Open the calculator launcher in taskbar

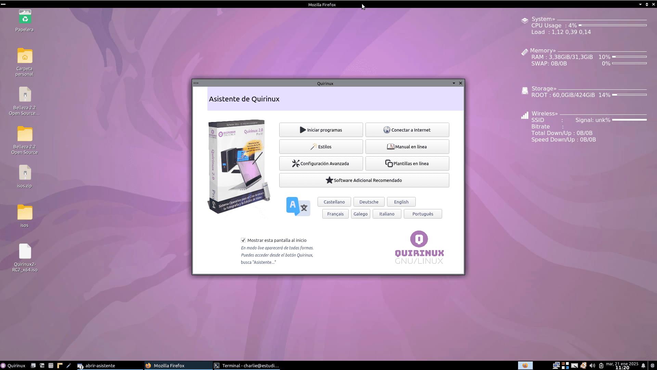[x=51, y=366]
